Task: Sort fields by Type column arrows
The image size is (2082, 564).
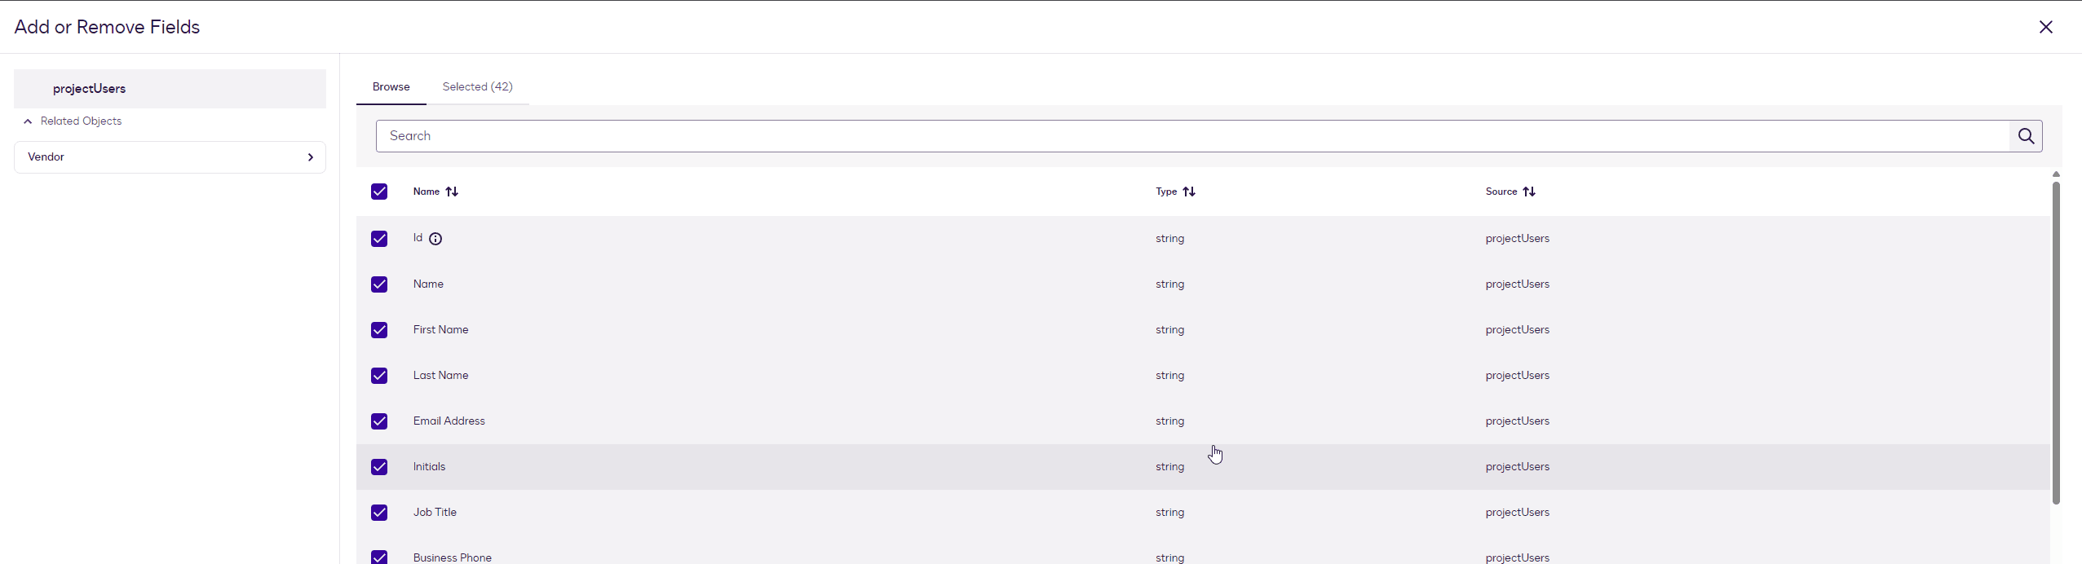Action: (x=1189, y=192)
